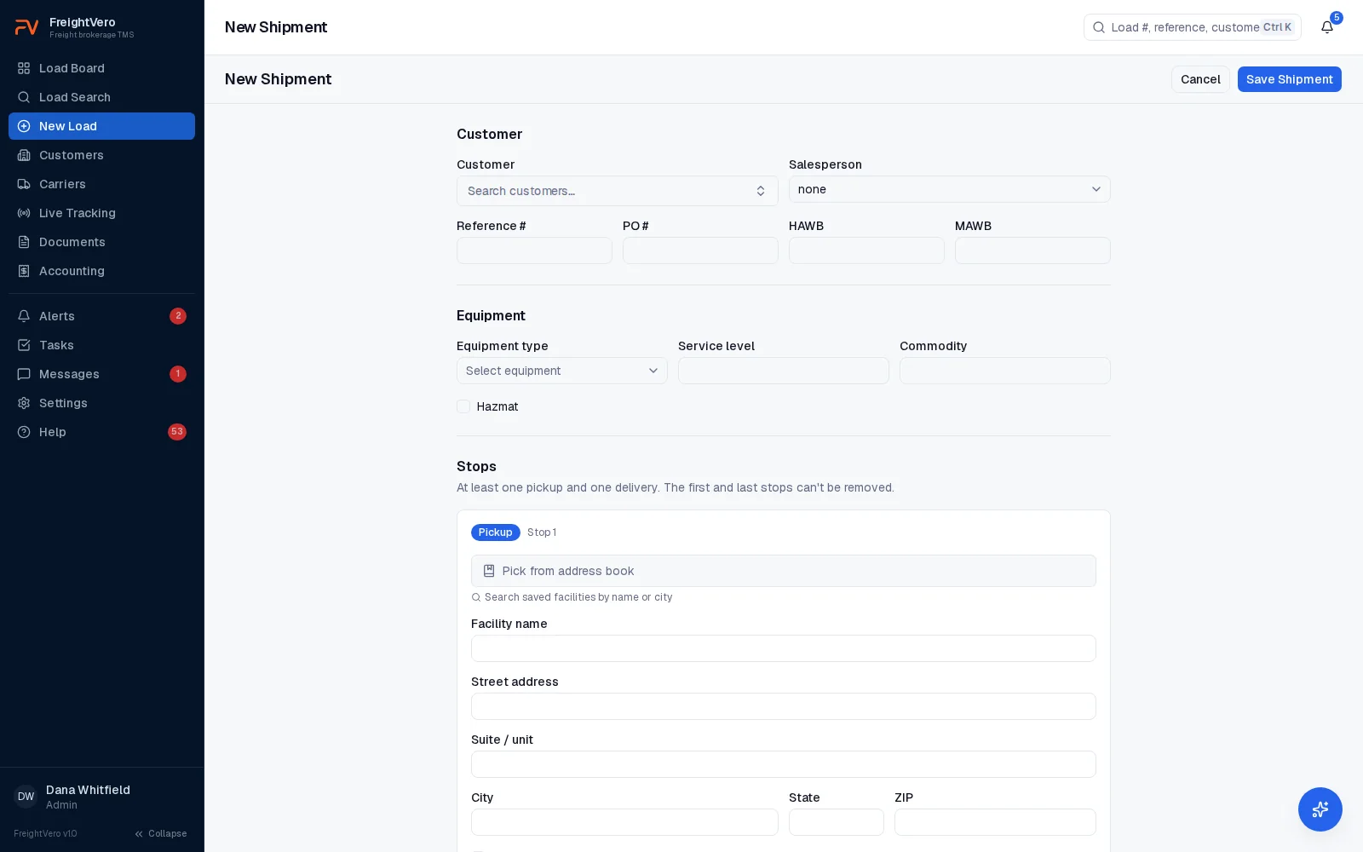
Task: Click the Live Tracking signal icon
Action: pos(24,213)
